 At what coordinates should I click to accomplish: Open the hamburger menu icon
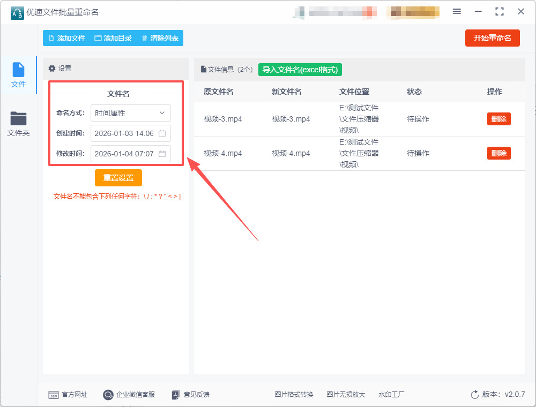457,12
